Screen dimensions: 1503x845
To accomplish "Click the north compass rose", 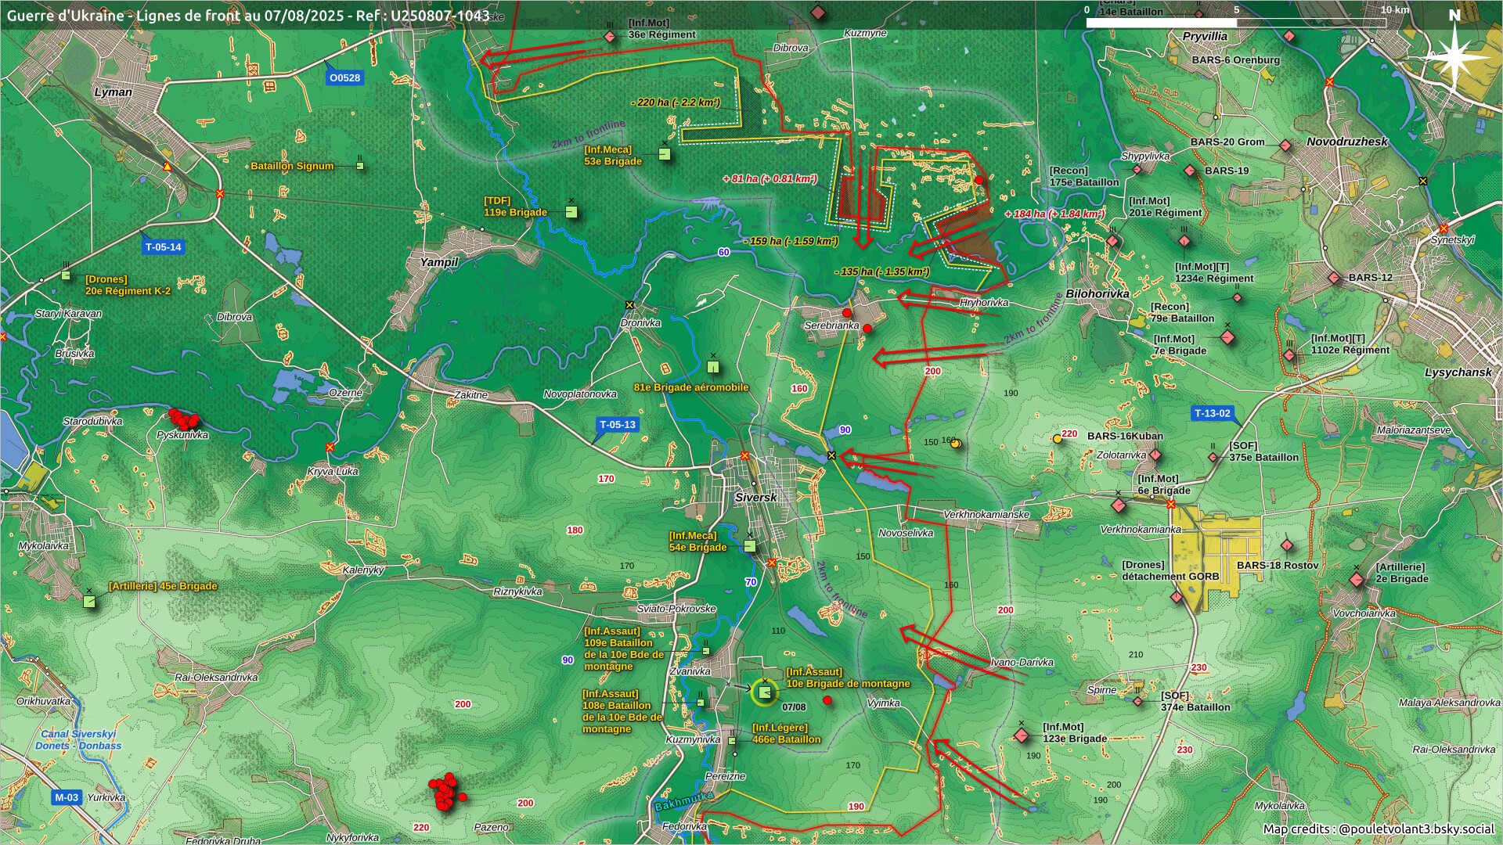I will pos(1454,56).
